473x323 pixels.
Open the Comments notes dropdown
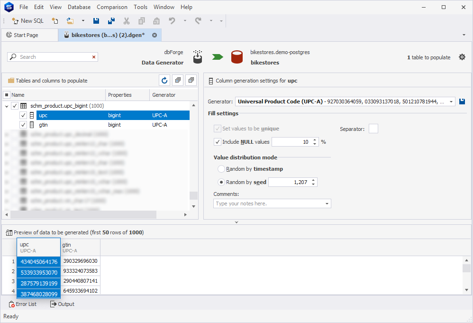tap(327, 203)
